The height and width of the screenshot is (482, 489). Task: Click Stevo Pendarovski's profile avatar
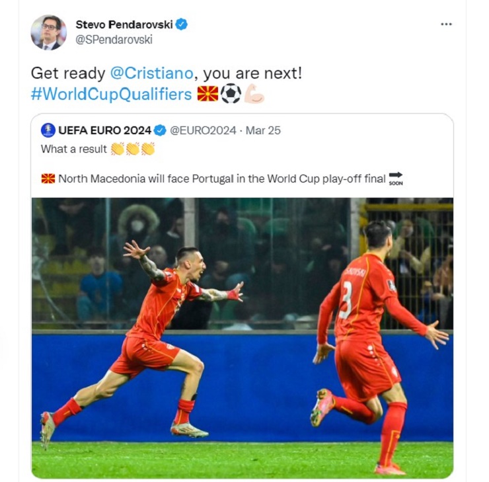(x=48, y=32)
